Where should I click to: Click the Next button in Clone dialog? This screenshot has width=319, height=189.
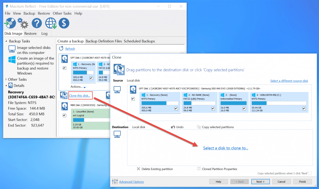coord(260,181)
